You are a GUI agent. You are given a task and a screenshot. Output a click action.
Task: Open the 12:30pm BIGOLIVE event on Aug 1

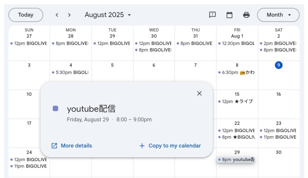tap(237, 43)
